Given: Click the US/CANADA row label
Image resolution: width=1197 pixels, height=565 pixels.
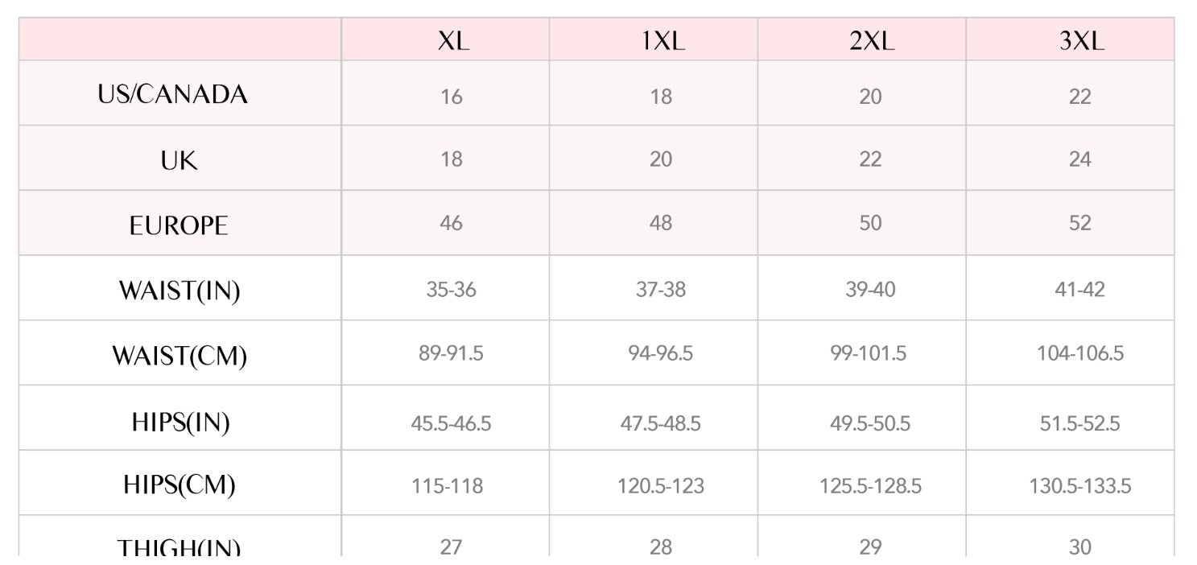Looking at the screenshot, I should 172,95.
